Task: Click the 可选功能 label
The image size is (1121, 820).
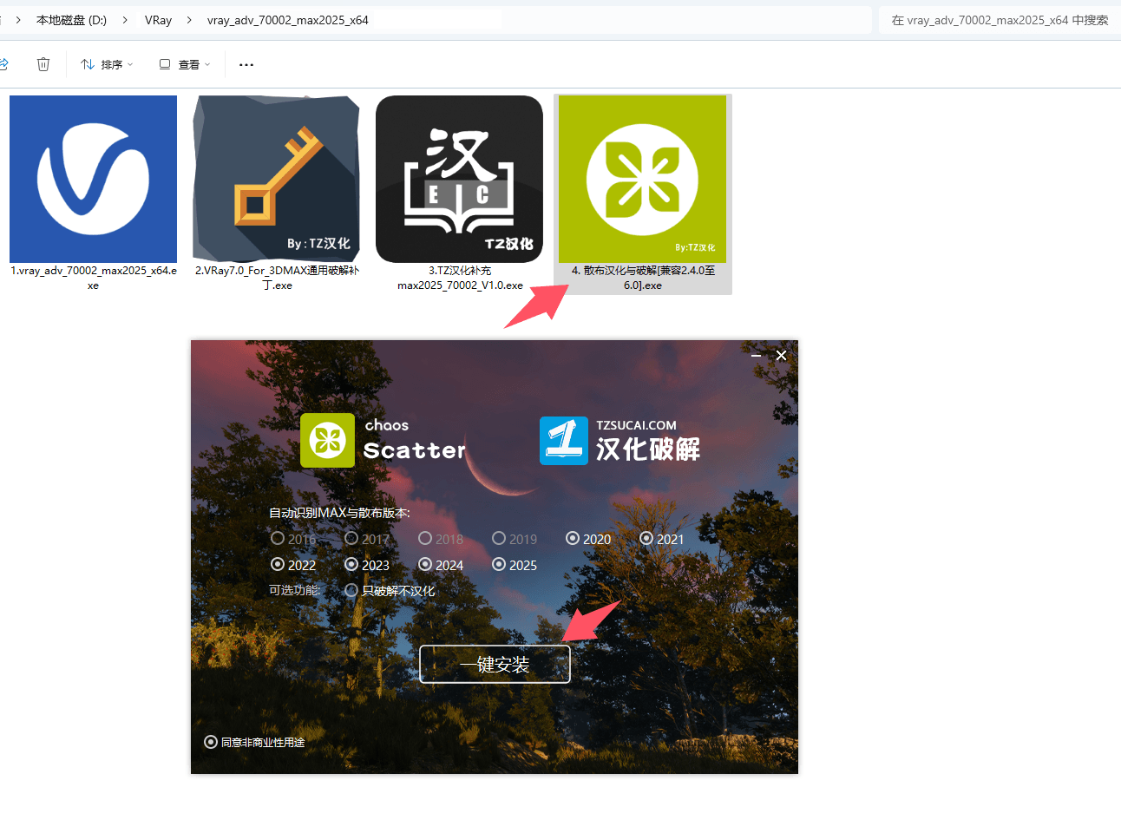Action: click(x=294, y=590)
